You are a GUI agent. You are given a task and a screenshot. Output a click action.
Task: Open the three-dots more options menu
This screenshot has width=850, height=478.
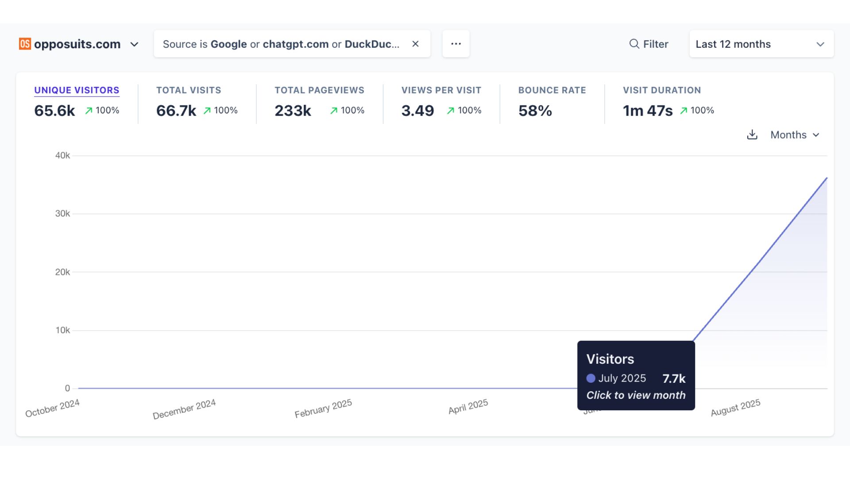(456, 44)
